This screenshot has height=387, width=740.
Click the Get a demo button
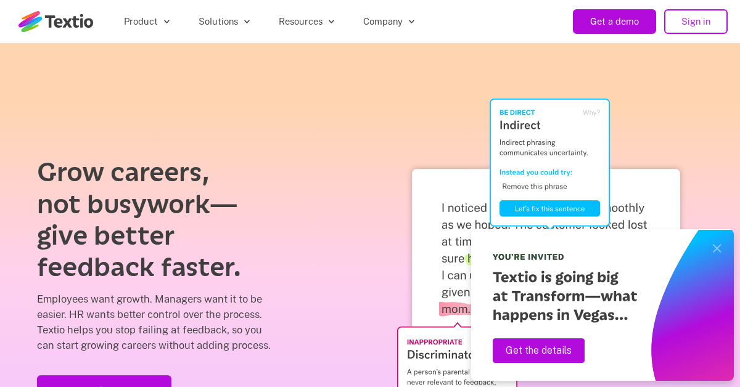click(614, 22)
